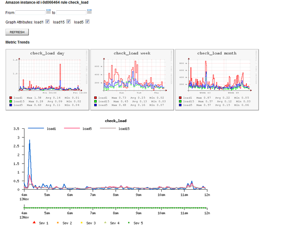Click the 8am label on main chart axis
This screenshot has height=227, width=301.
116,195
